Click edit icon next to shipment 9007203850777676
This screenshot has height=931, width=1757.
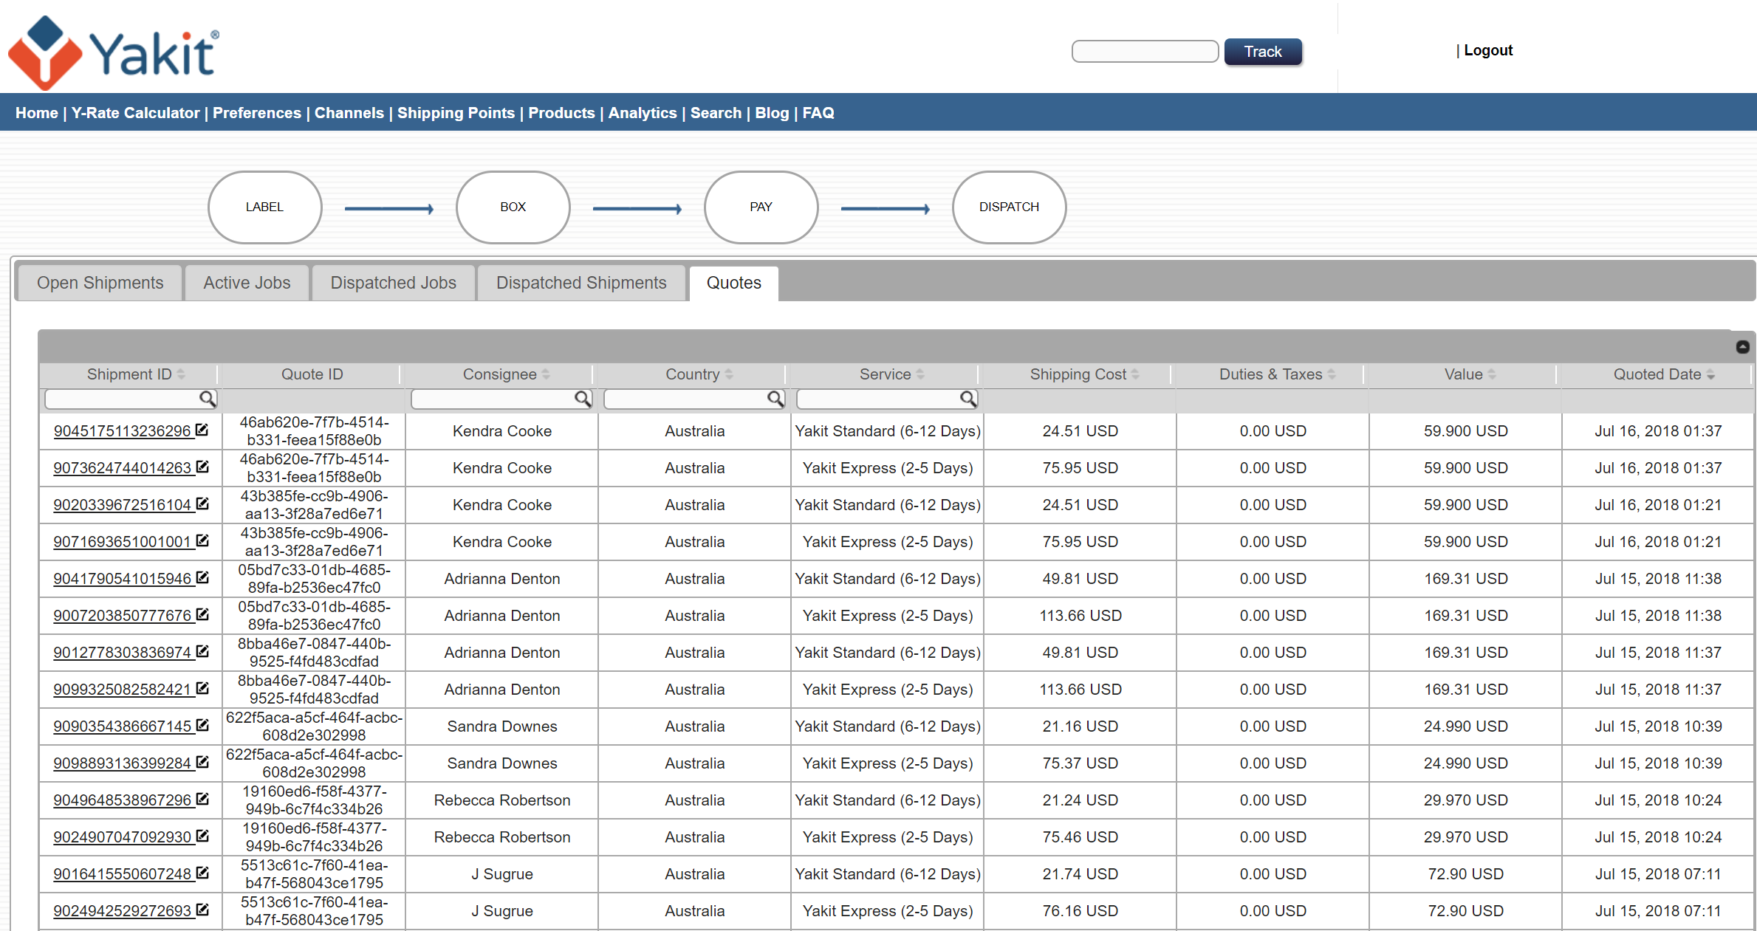[202, 614]
